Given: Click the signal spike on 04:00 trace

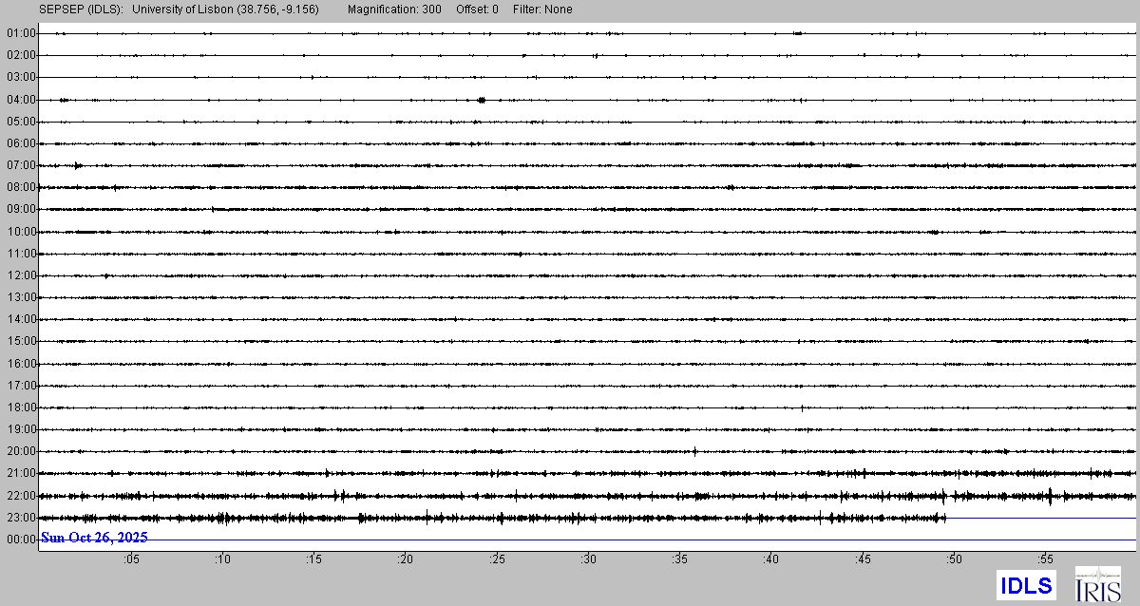Looking at the screenshot, I should 482,100.
